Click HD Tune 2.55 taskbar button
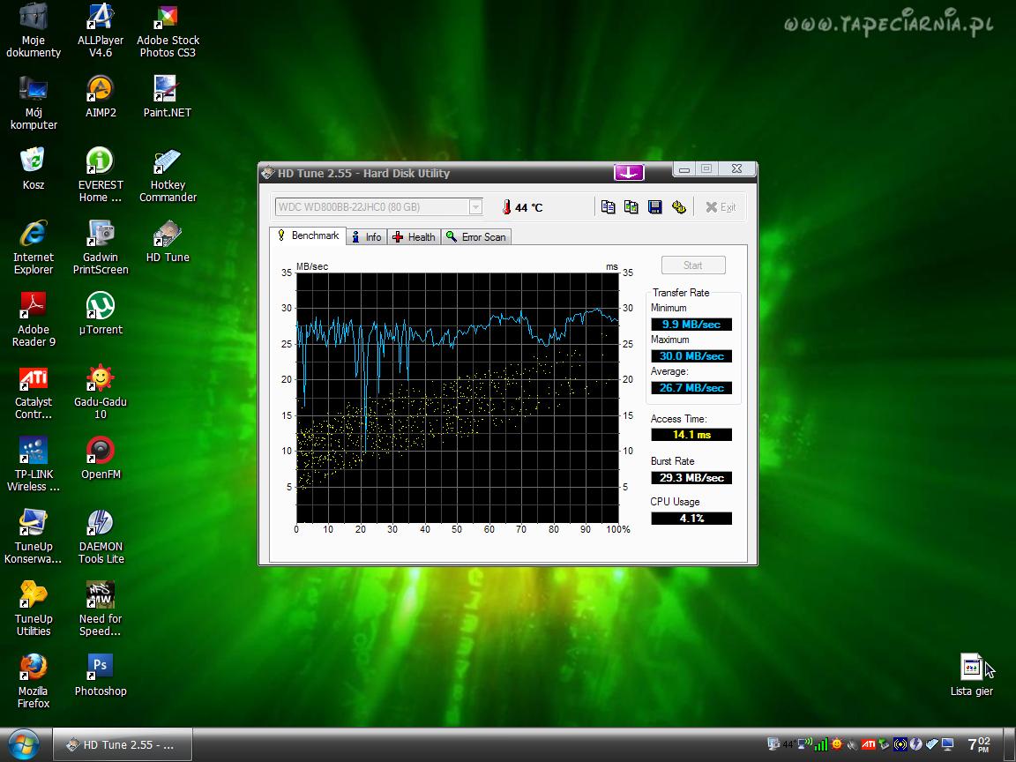Screen dimensions: 1016x762 tap(122, 744)
